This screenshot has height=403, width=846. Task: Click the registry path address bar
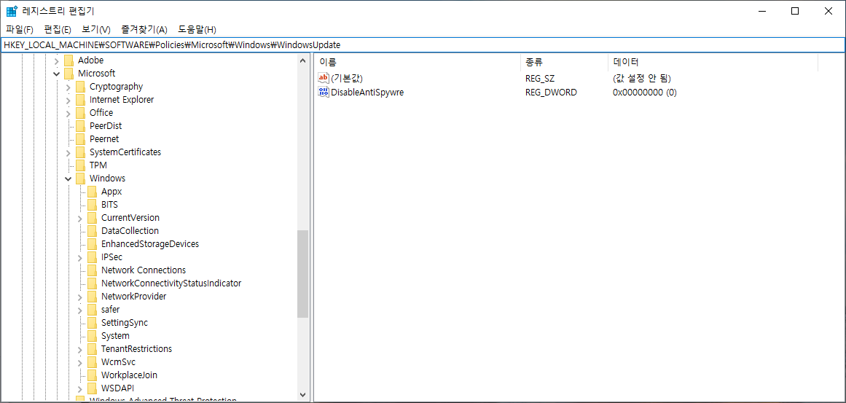423,44
